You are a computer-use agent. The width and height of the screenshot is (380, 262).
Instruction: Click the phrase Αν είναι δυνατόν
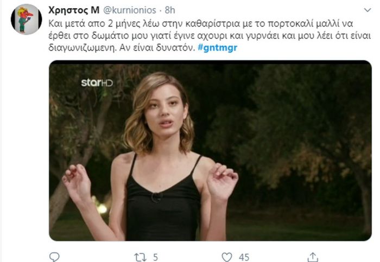click(157, 47)
